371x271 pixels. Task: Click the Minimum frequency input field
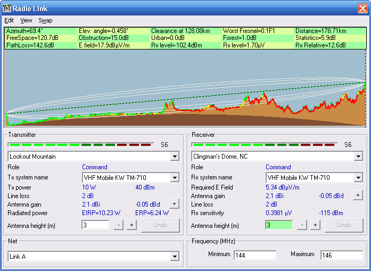tap(254, 255)
